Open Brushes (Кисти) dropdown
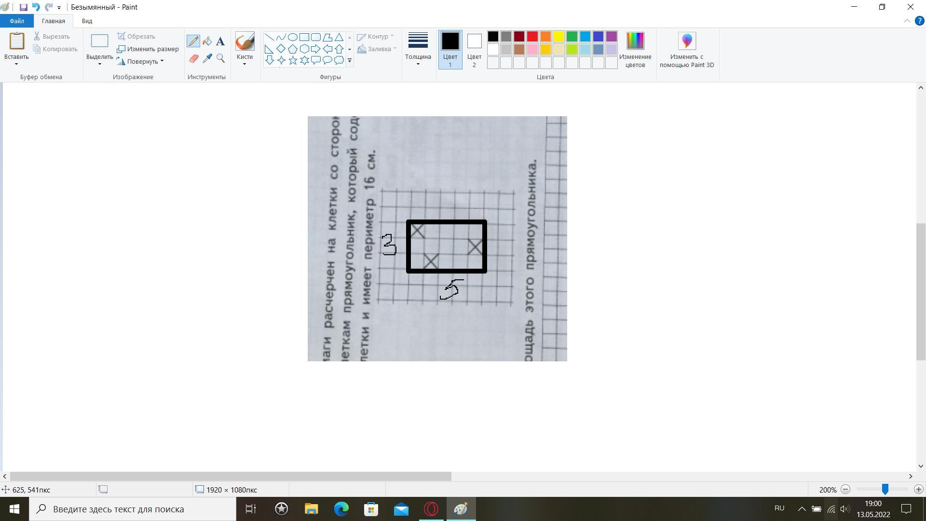This screenshot has height=521, width=926. tap(245, 50)
